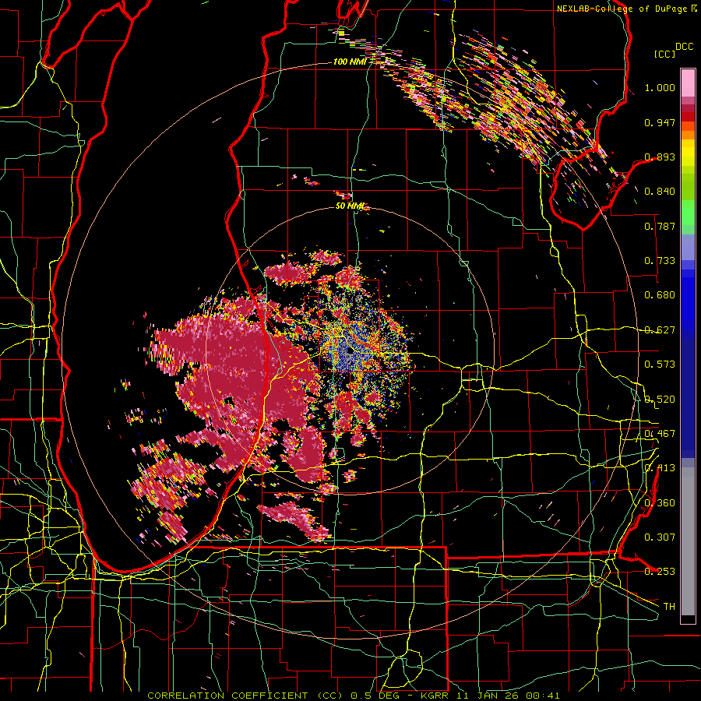Select the 0.253 legend value

tap(660, 572)
